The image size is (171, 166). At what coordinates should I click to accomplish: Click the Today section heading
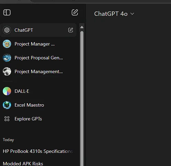pyautogui.click(x=8, y=140)
